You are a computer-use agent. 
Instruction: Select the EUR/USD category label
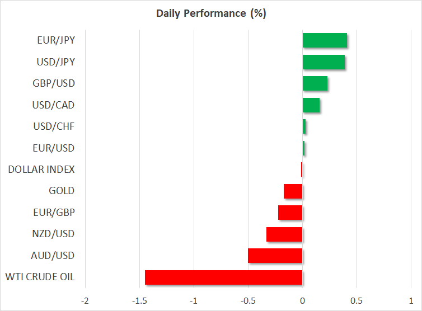click(54, 148)
